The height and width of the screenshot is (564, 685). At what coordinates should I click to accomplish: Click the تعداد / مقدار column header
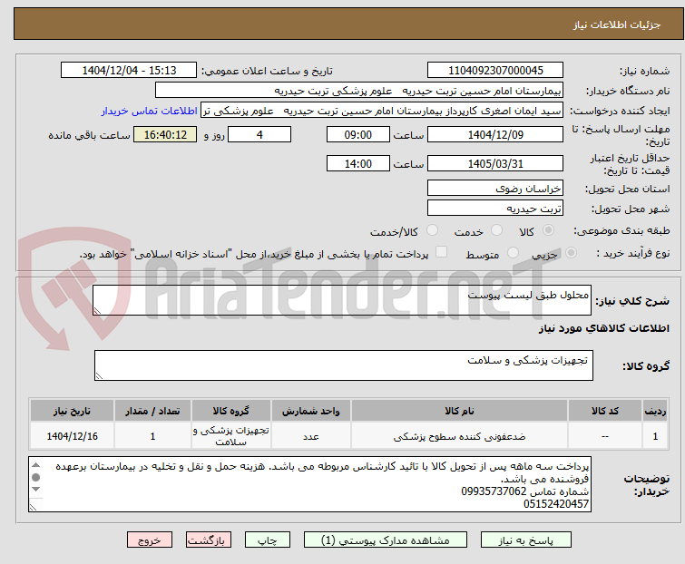point(152,411)
